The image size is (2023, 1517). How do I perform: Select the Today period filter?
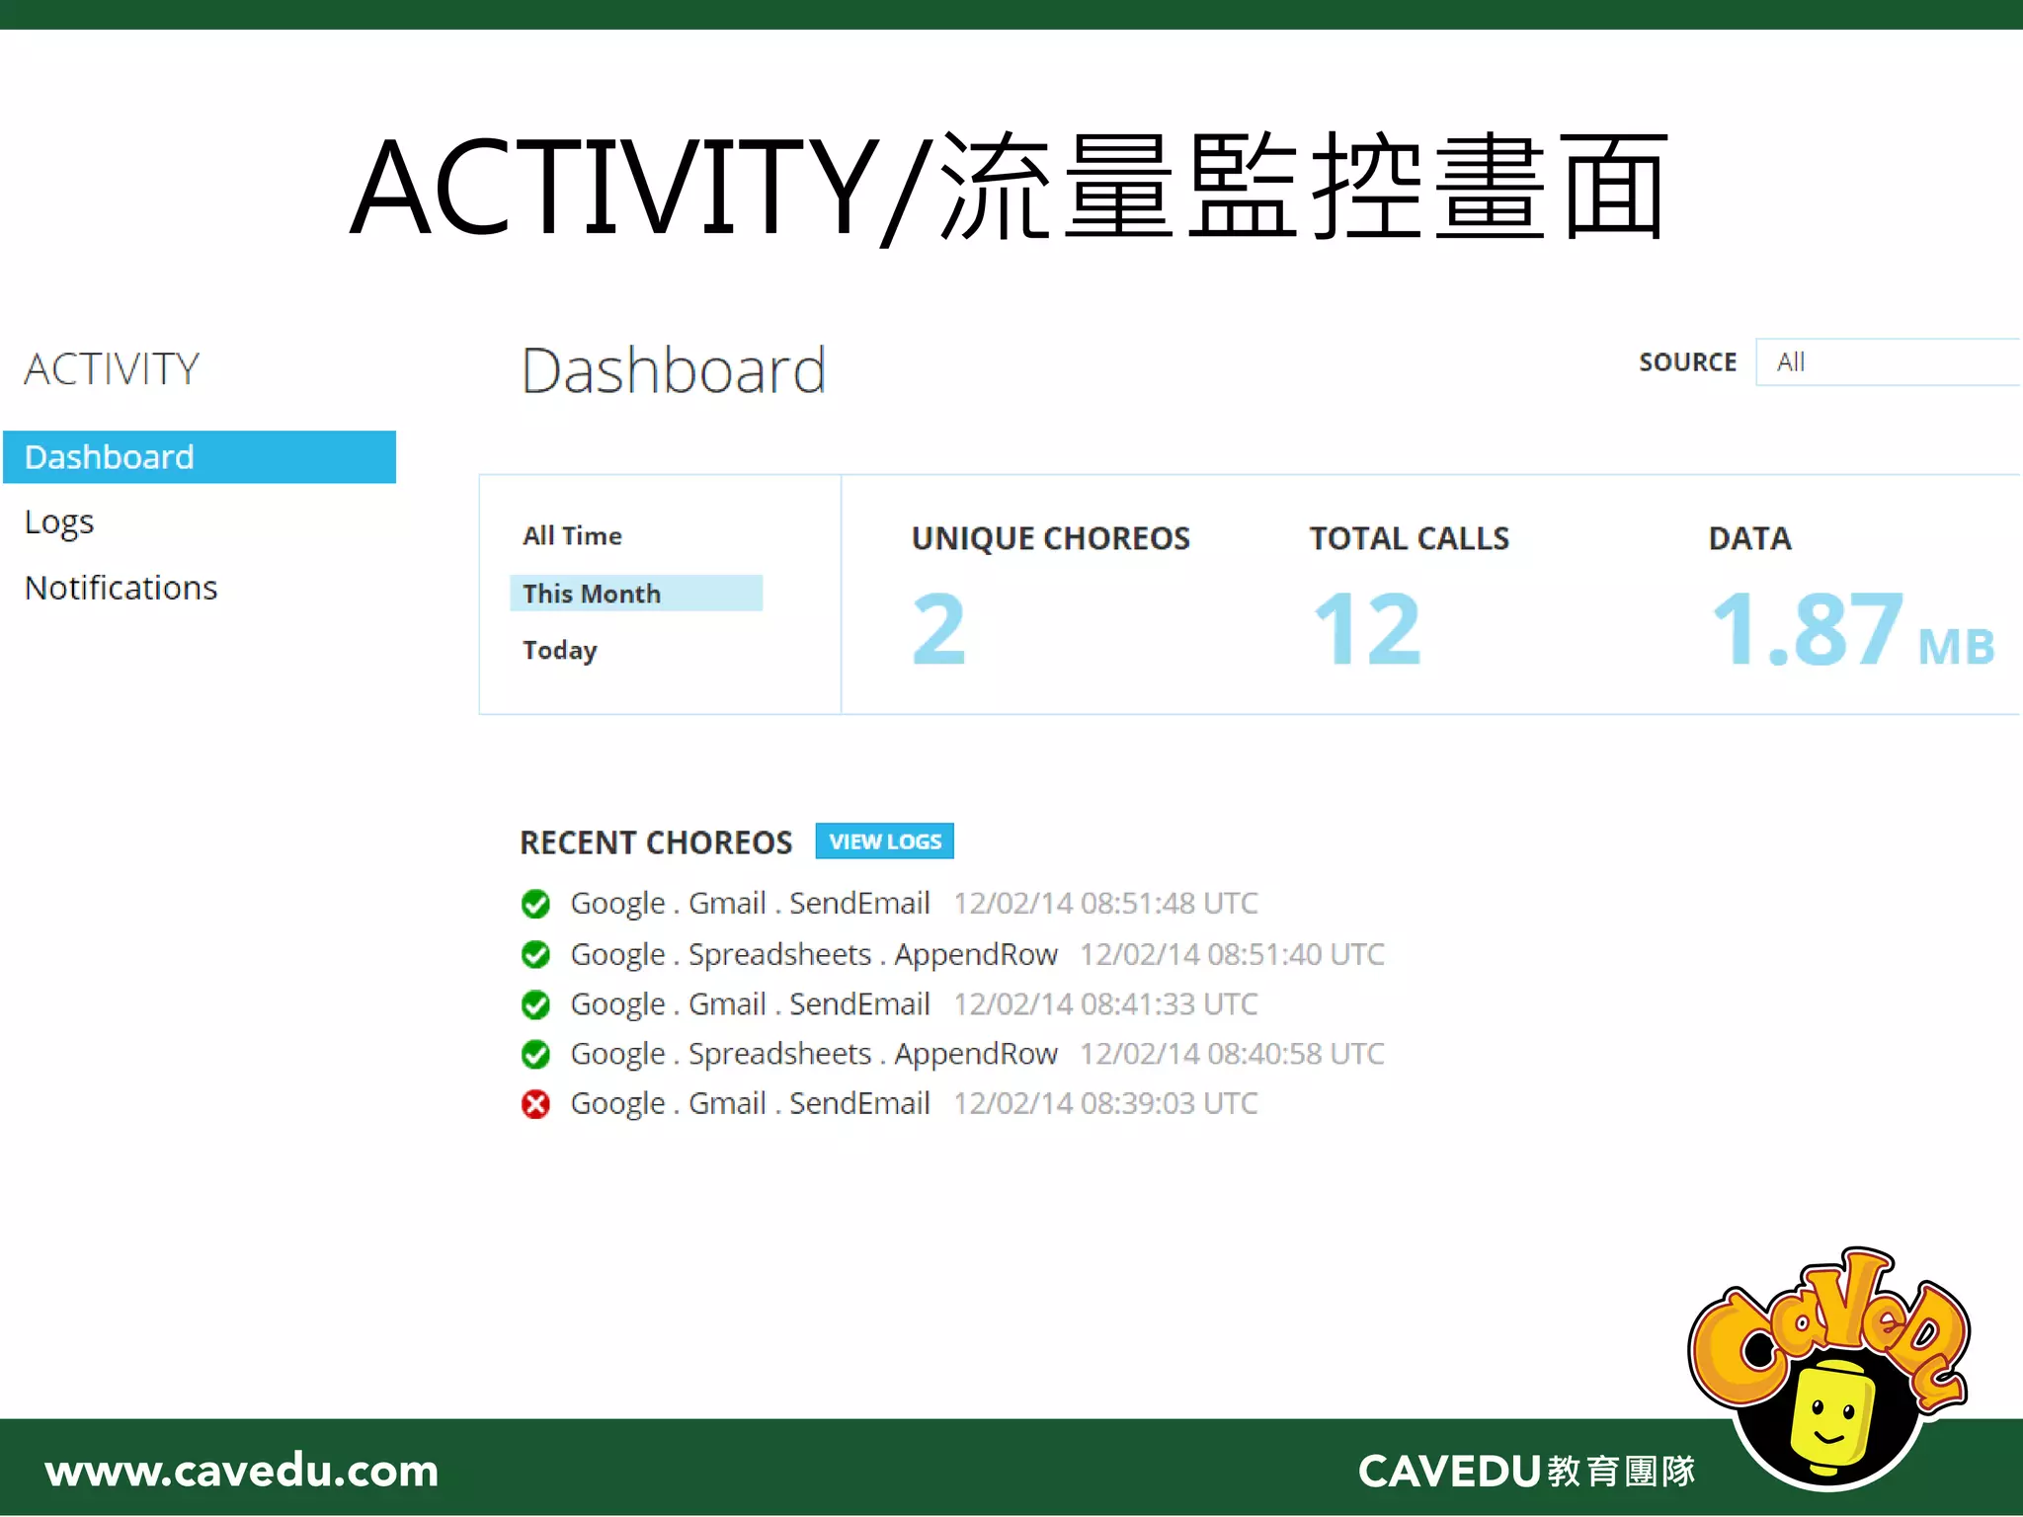point(560,650)
